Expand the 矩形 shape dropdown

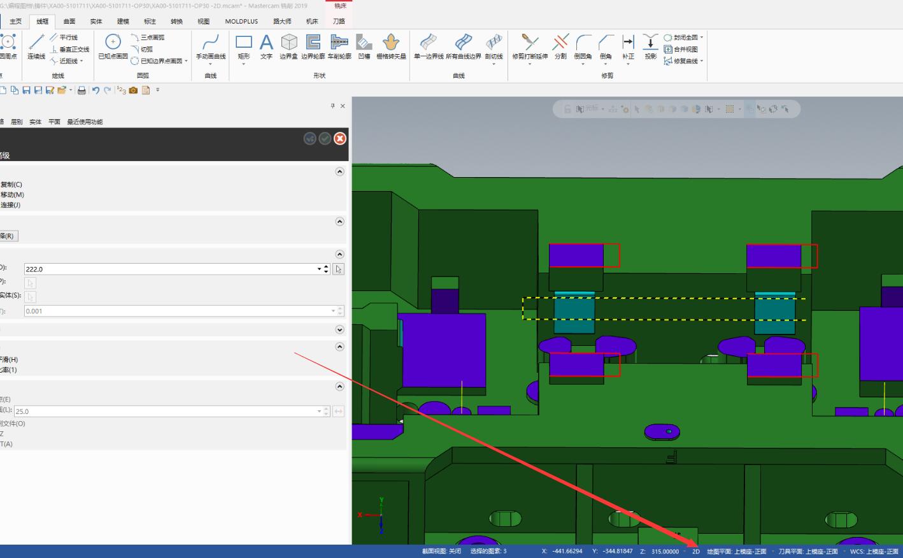coord(244,64)
